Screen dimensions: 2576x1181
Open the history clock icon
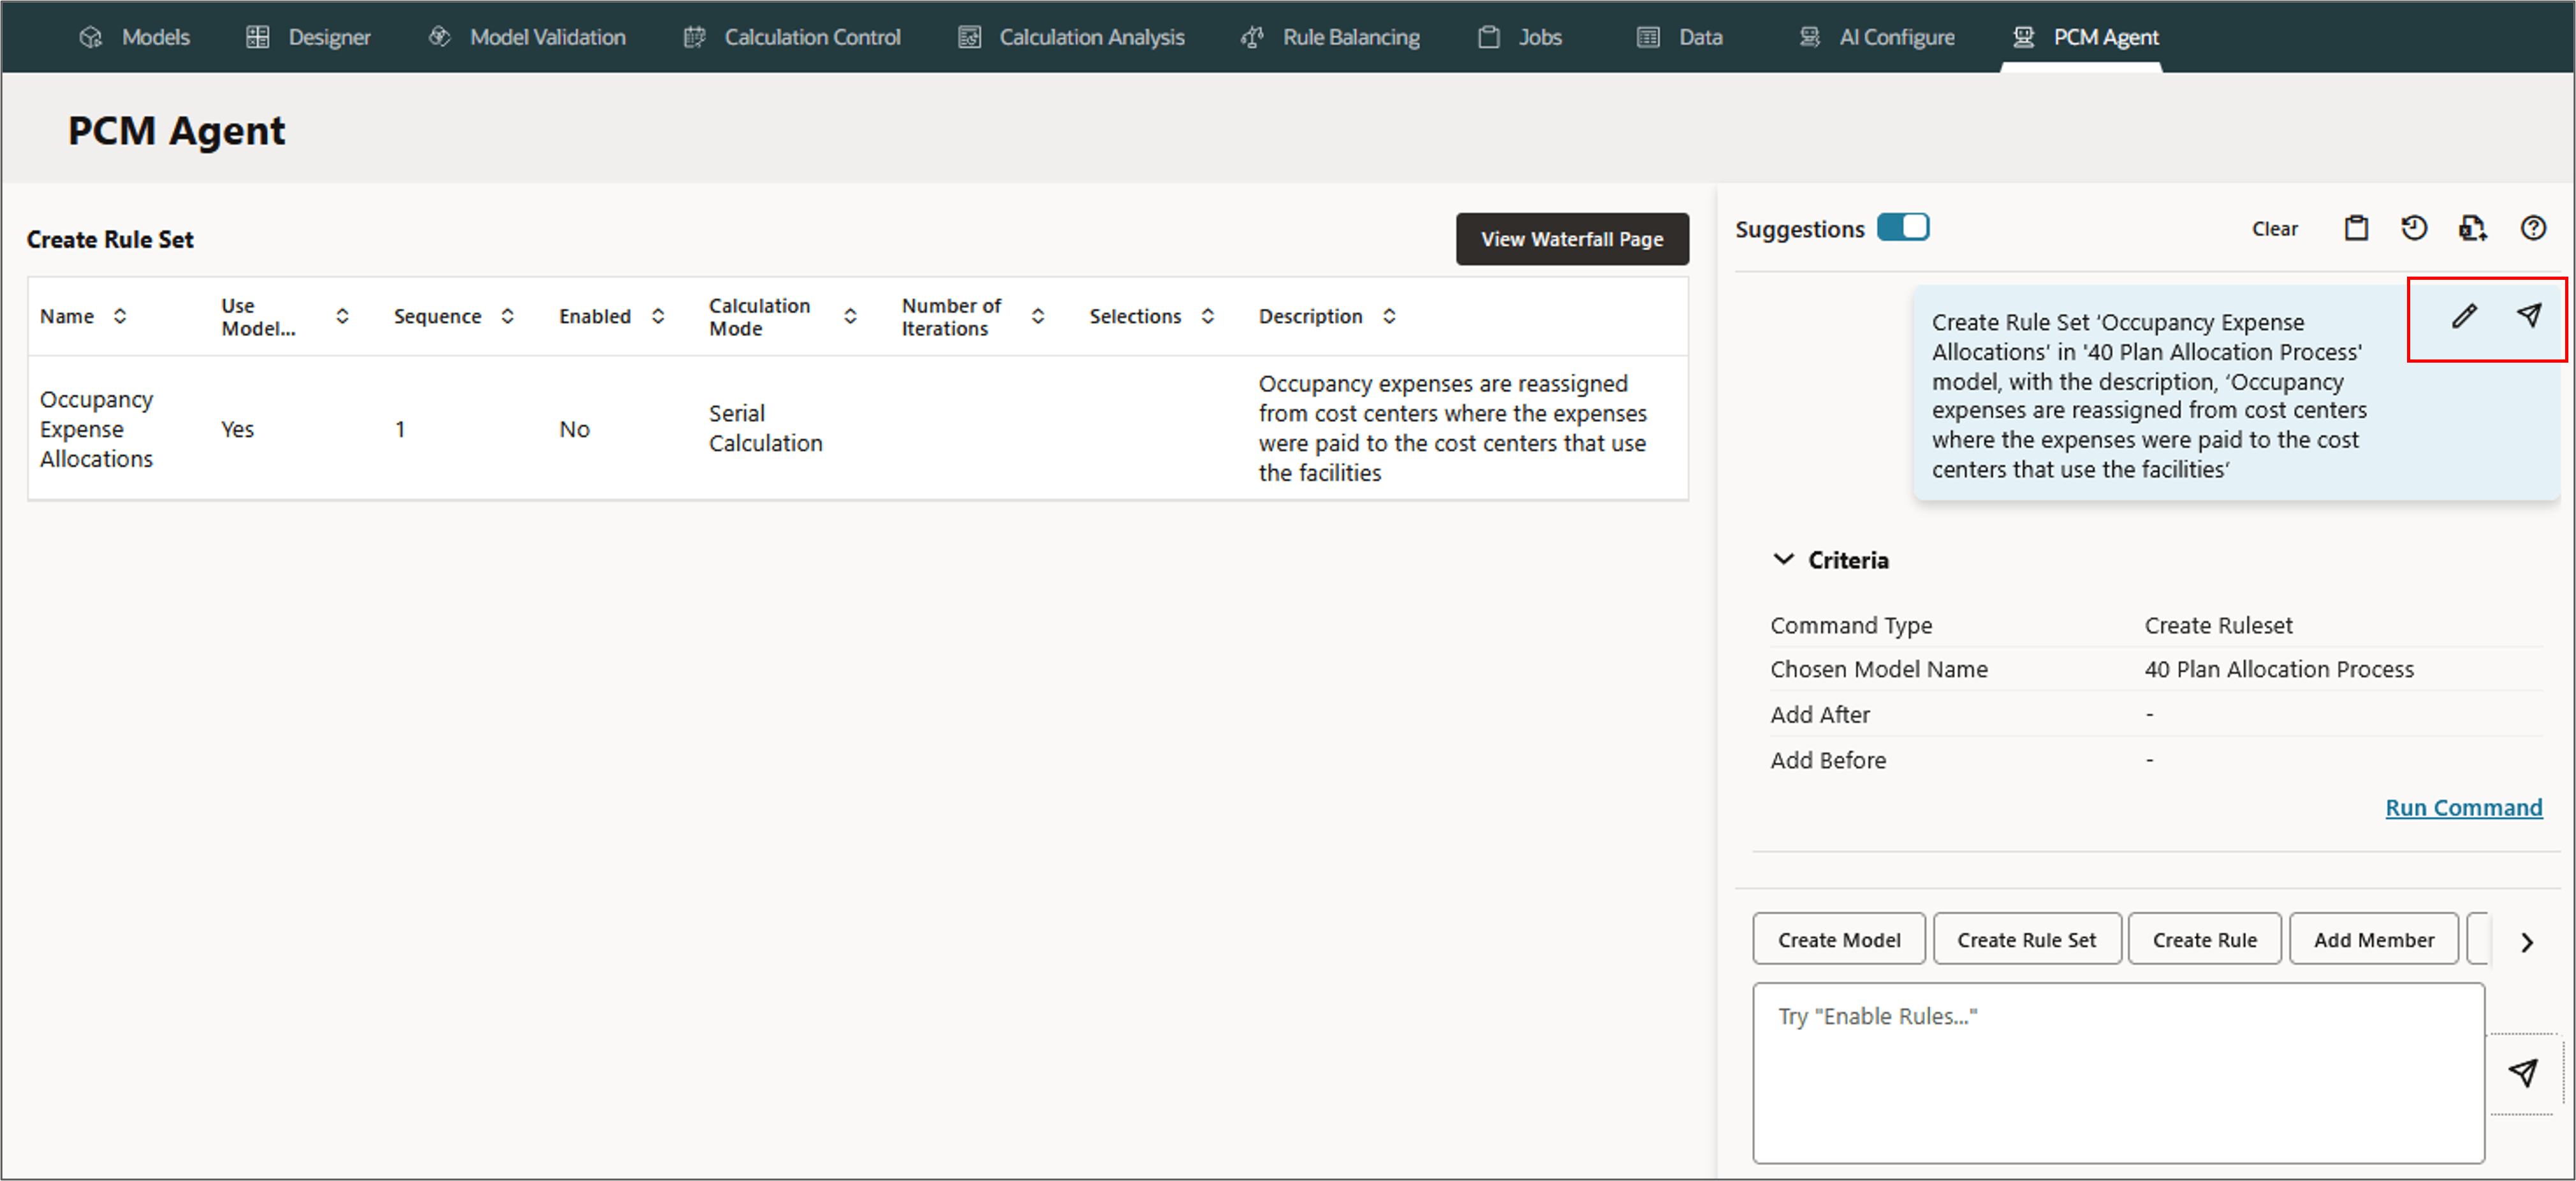[x=2414, y=229]
